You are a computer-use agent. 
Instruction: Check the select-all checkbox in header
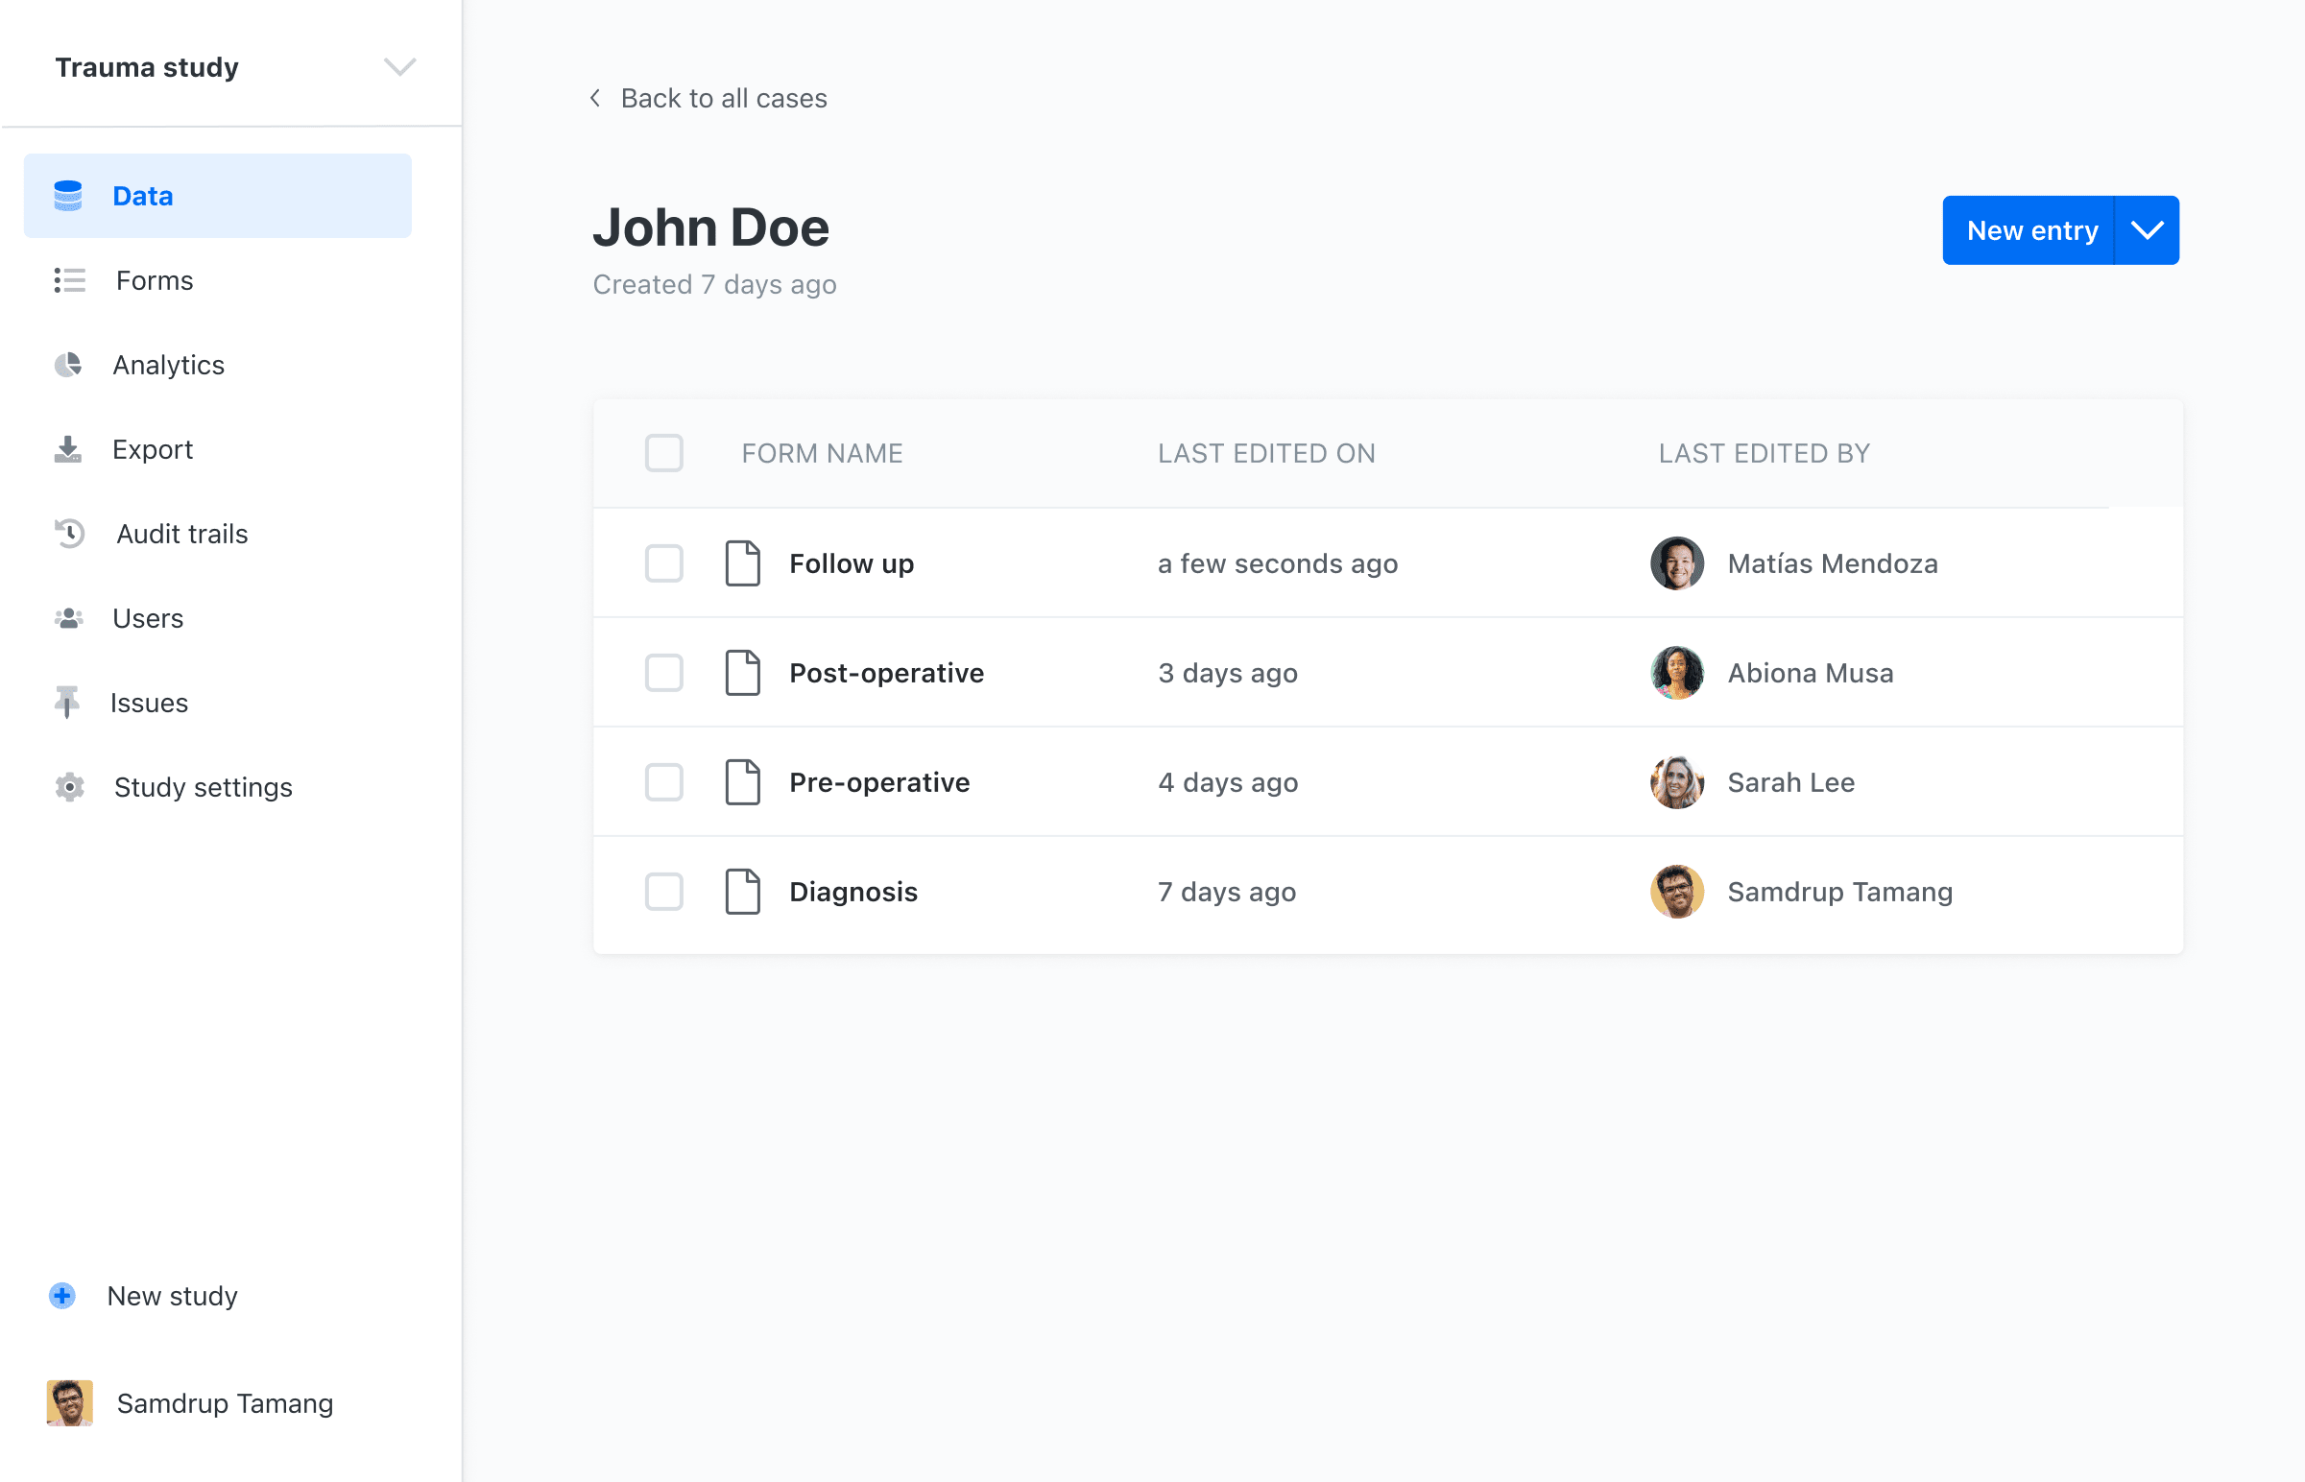(x=664, y=452)
